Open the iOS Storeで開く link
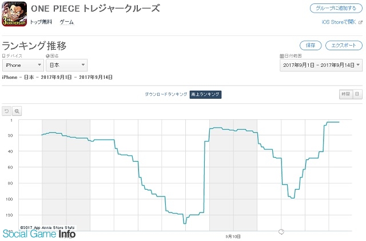366x241 pixels. (x=339, y=22)
